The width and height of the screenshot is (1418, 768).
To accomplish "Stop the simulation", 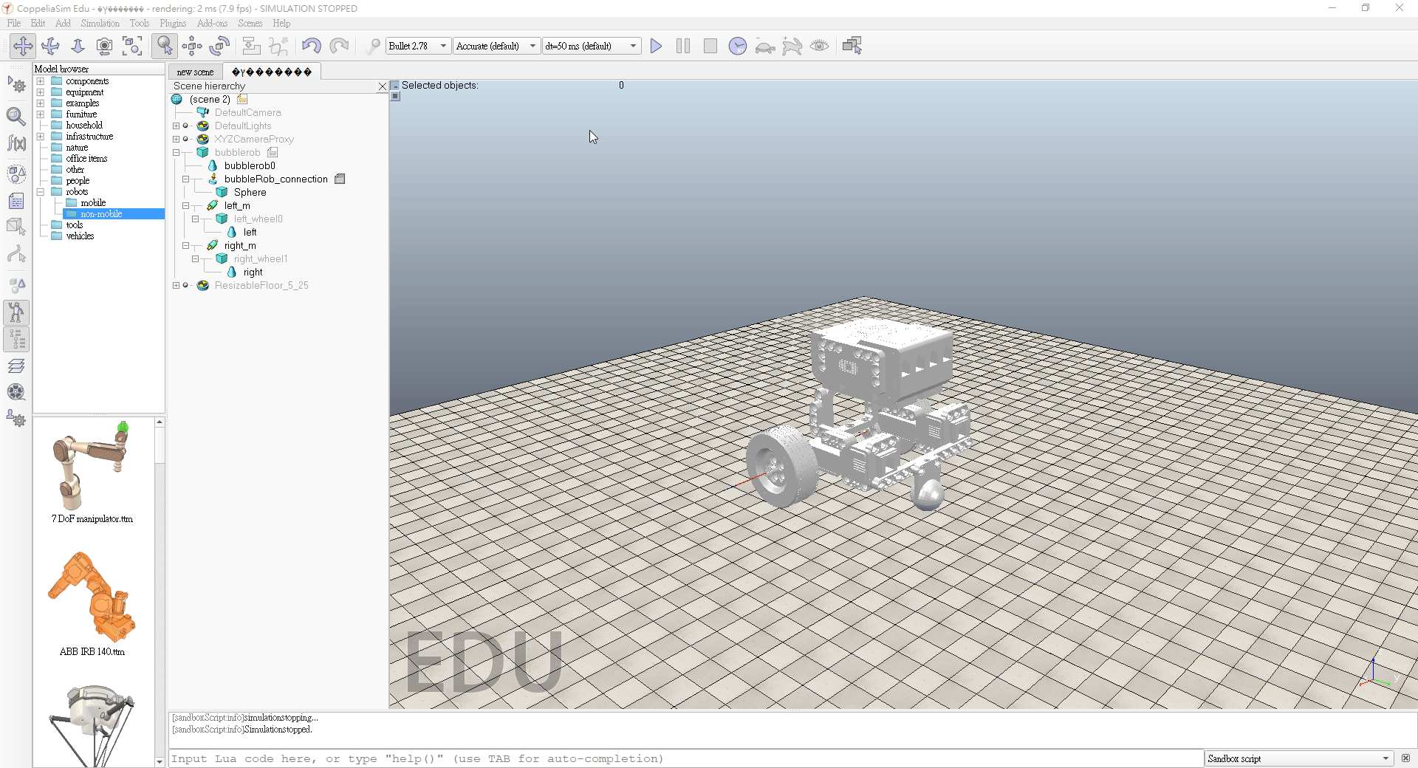I will click(710, 46).
